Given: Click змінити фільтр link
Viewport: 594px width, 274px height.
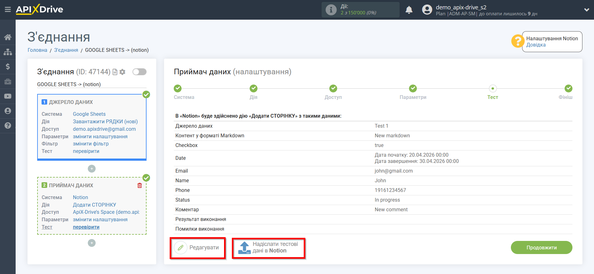Looking at the screenshot, I should 91,144.
